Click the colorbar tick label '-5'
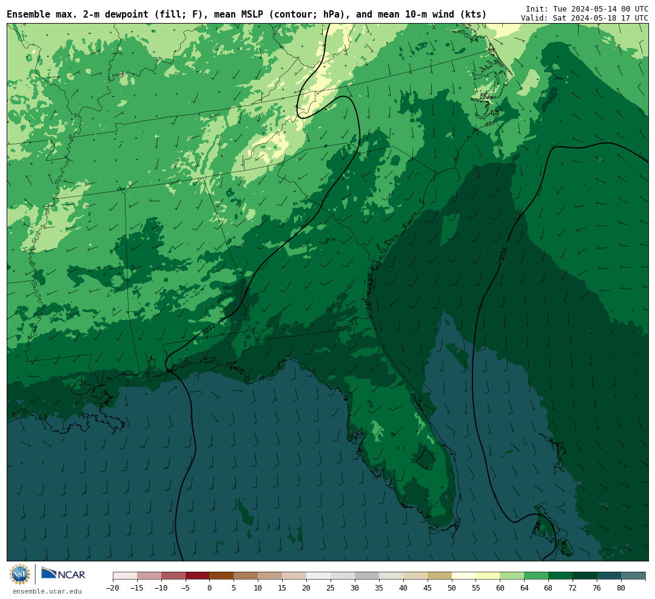655x599 pixels. pyautogui.click(x=186, y=588)
